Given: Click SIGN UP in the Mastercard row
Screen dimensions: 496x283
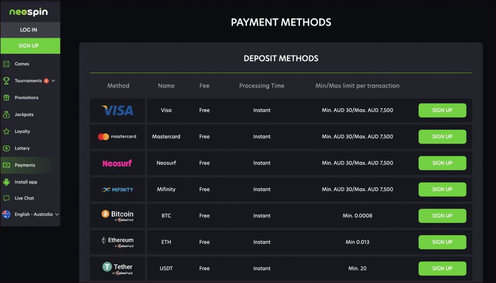Looking at the screenshot, I should pyautogui.click(x=442, y=136).
